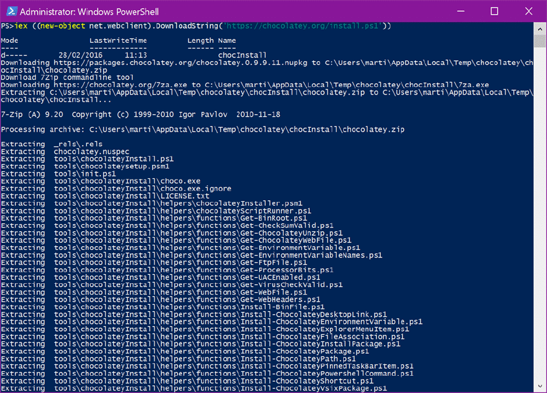Click the scrollbar up arrow

point(540,29)
